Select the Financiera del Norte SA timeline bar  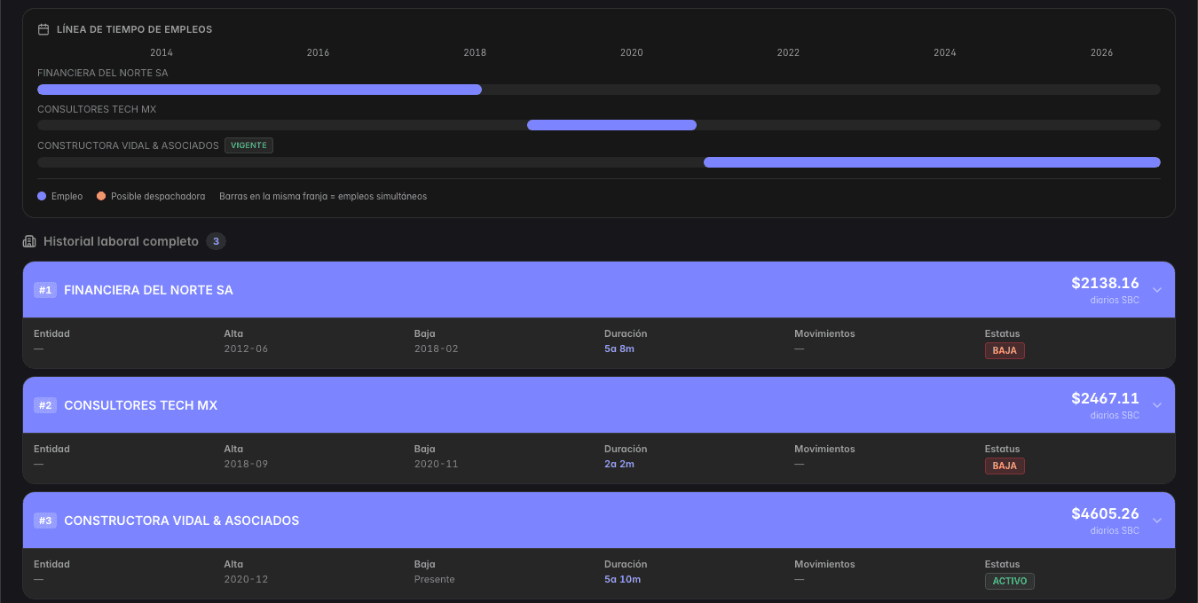click(259, 90)
